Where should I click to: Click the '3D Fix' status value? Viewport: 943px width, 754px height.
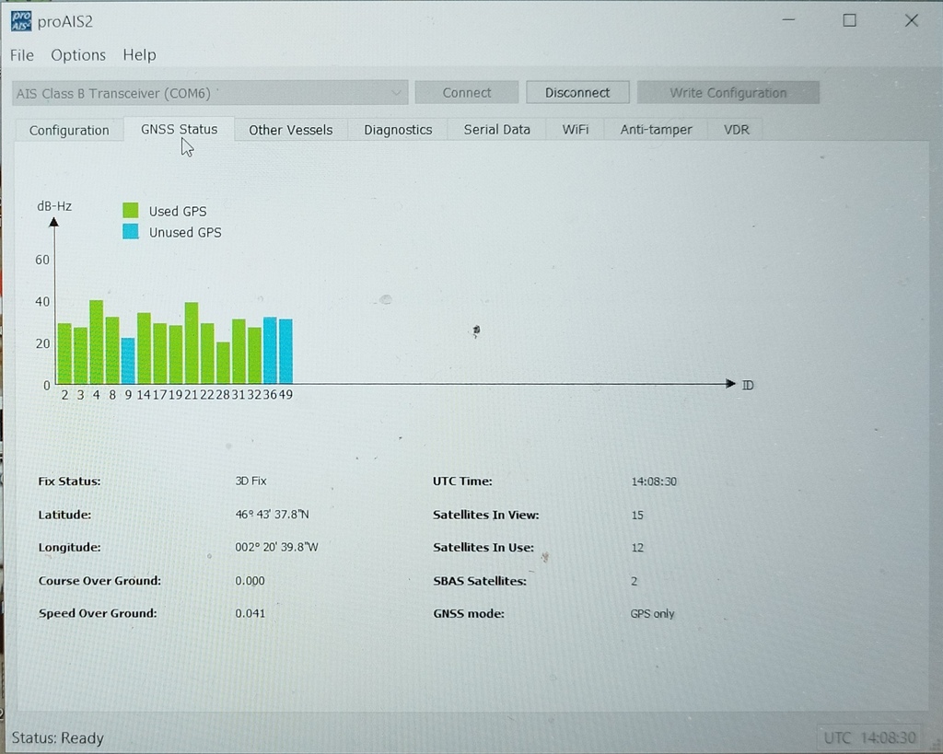pyautogui.click(x=250, y=481)
